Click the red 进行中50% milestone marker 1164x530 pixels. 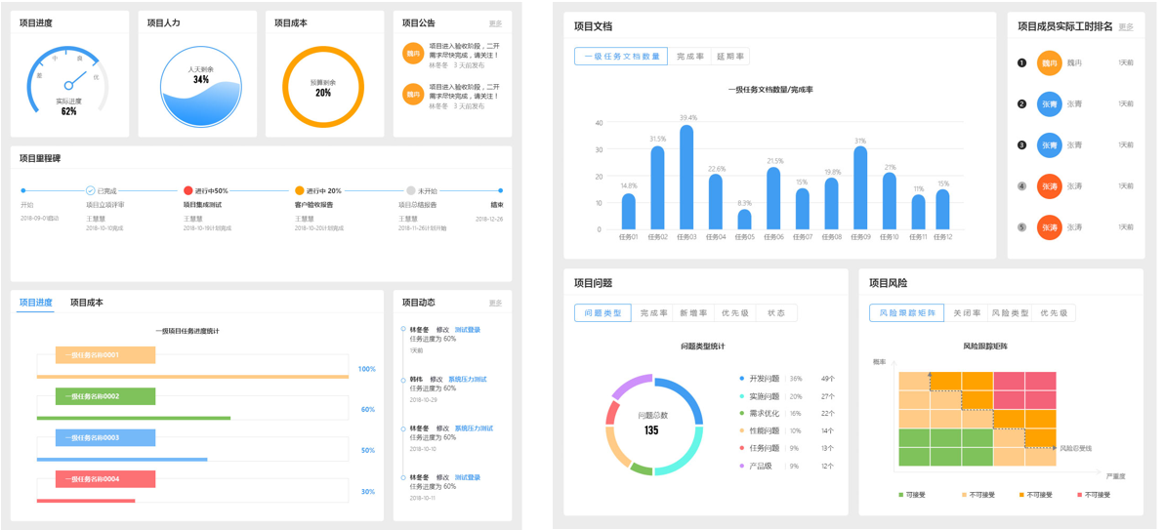[x=188, y=191]
